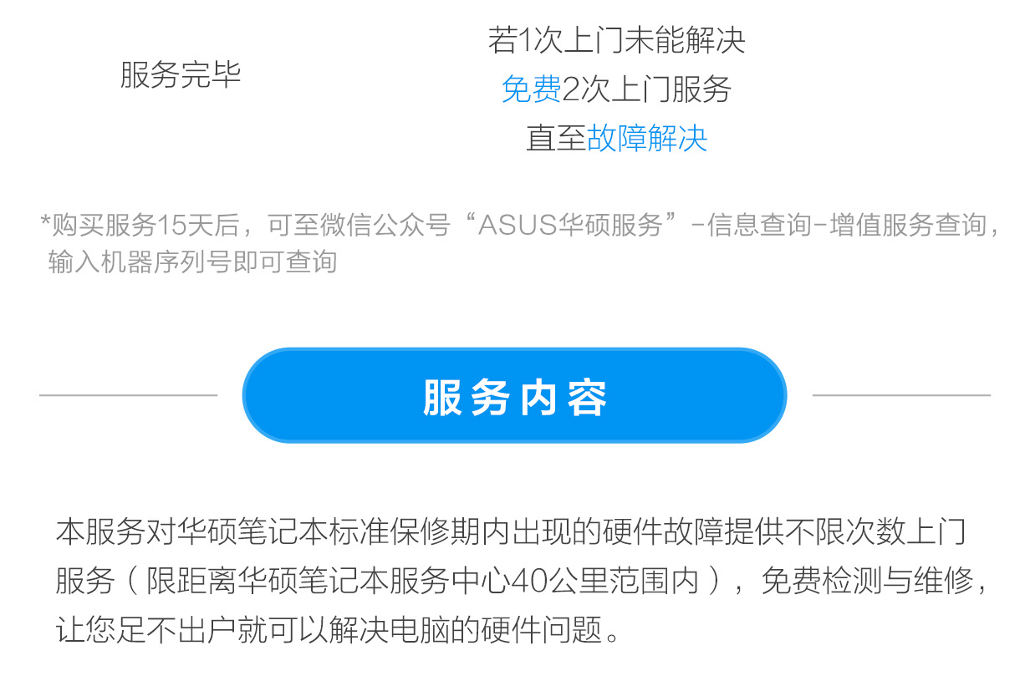Click the 2次上门服务 text

point(648,89)
